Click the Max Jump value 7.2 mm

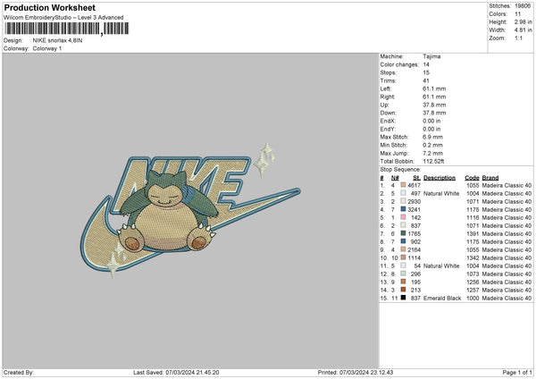click(x=432, y=153)
